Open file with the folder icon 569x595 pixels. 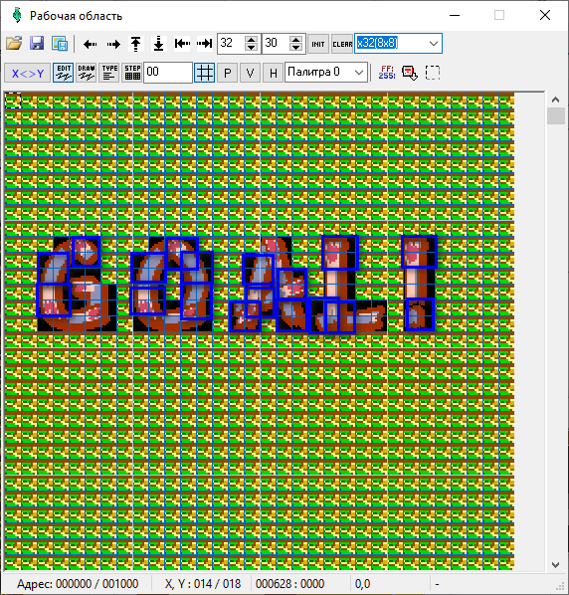click(14, 44)
